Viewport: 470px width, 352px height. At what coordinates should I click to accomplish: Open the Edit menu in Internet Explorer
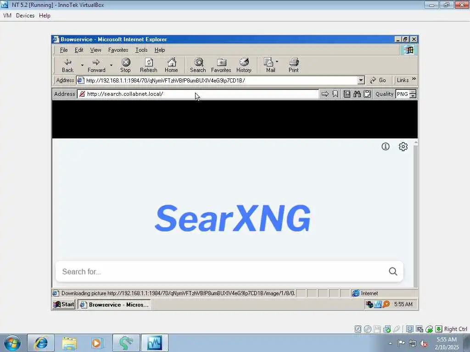tap(79, 50)
